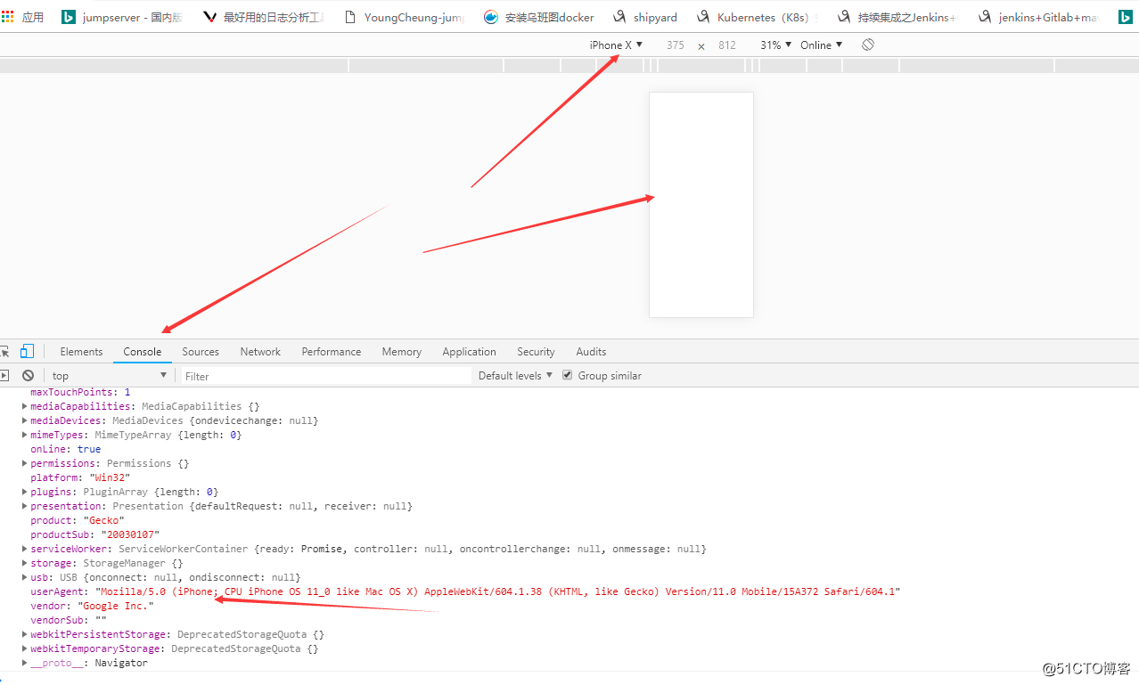The image size is (1139, 685).
Task: Open the iPhone X device dropdown
Action: coord(616,45)
